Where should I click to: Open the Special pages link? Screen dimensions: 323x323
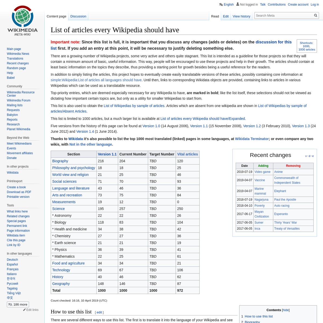coord(16,221)
